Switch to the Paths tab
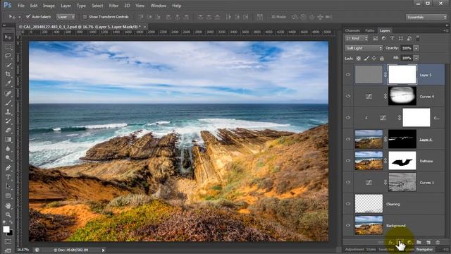Image resolution: width=451 pixels, height=254 pixels. (x=369, y=30)
